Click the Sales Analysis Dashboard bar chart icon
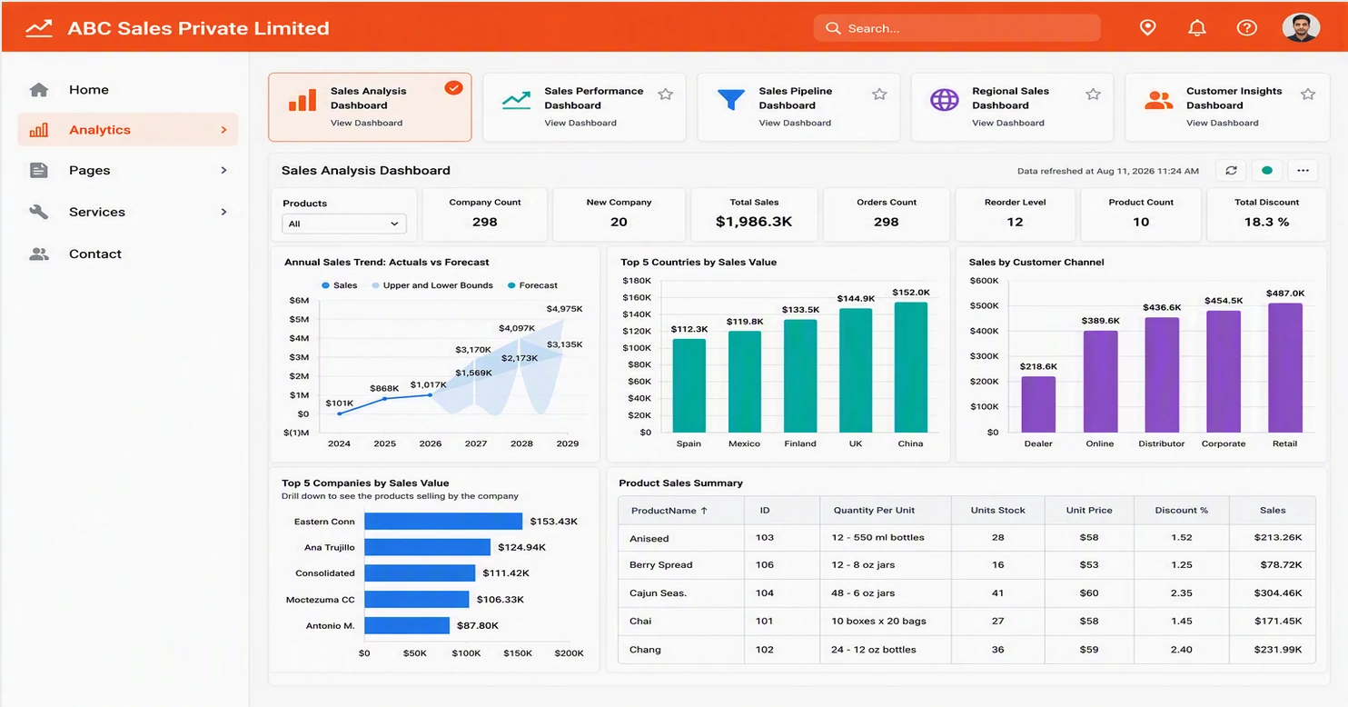 [302, 100]
